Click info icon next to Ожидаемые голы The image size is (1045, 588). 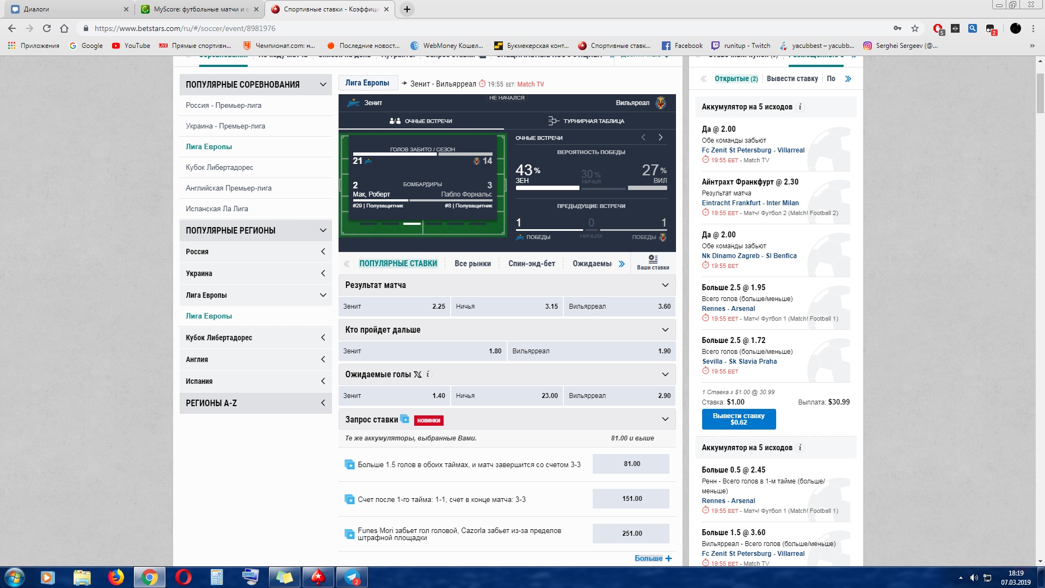tap(428, 374)
